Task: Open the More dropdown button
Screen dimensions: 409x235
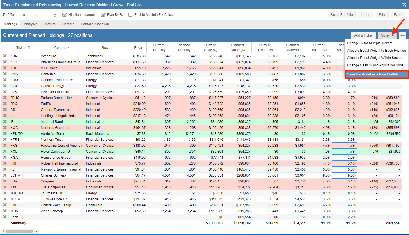Action: tap(387, 35)
